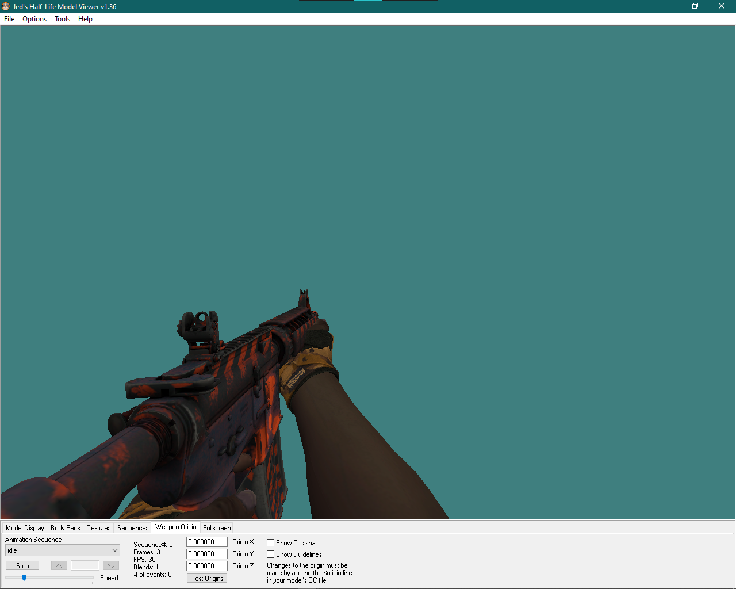The width and height of the screenshot is (736, 589).
Task: Click the Origin X input field
Action: (x=207, y=542)
